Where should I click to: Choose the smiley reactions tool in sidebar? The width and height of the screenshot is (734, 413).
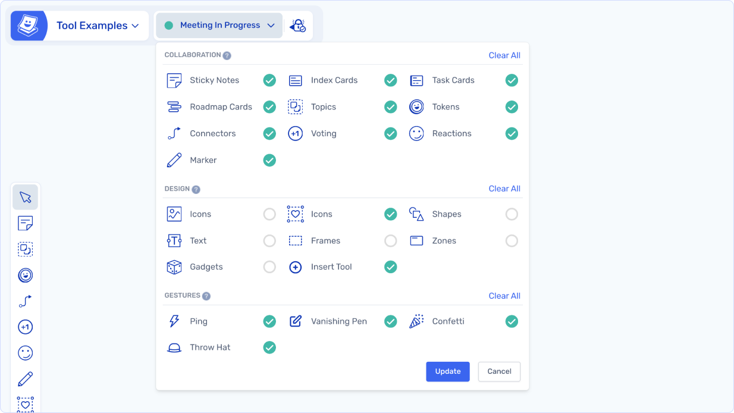tap(25, 353)
